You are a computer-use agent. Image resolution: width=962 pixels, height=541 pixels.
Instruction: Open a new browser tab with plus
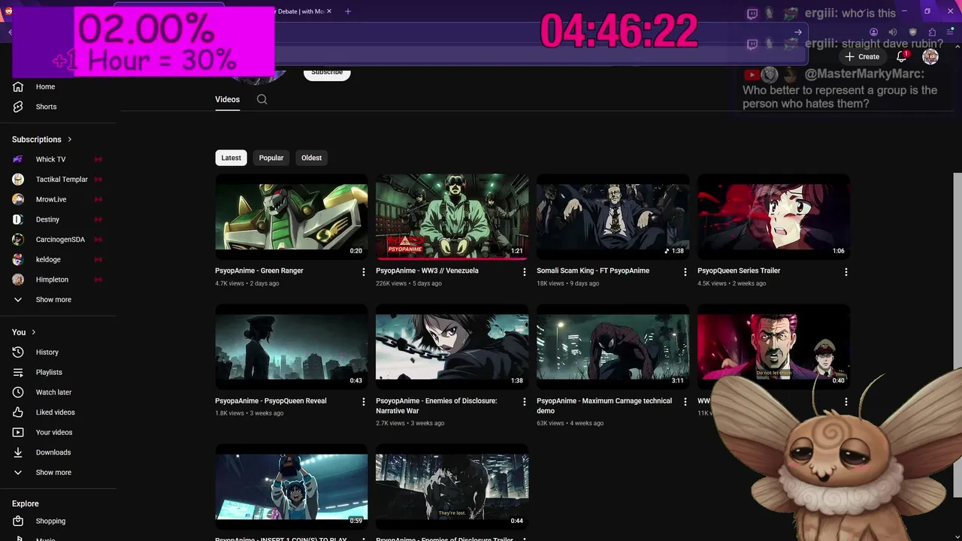click(x=348, y=11)
